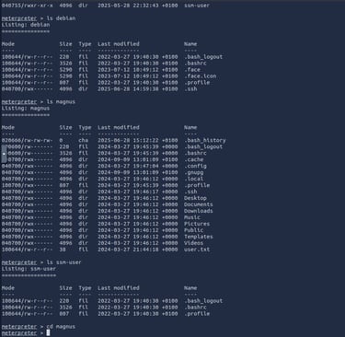Image resolution: width=345 pixels, height=337 pixels.
Task: Click the 'Name' column header of debian listing
Action: click(190, 44)
